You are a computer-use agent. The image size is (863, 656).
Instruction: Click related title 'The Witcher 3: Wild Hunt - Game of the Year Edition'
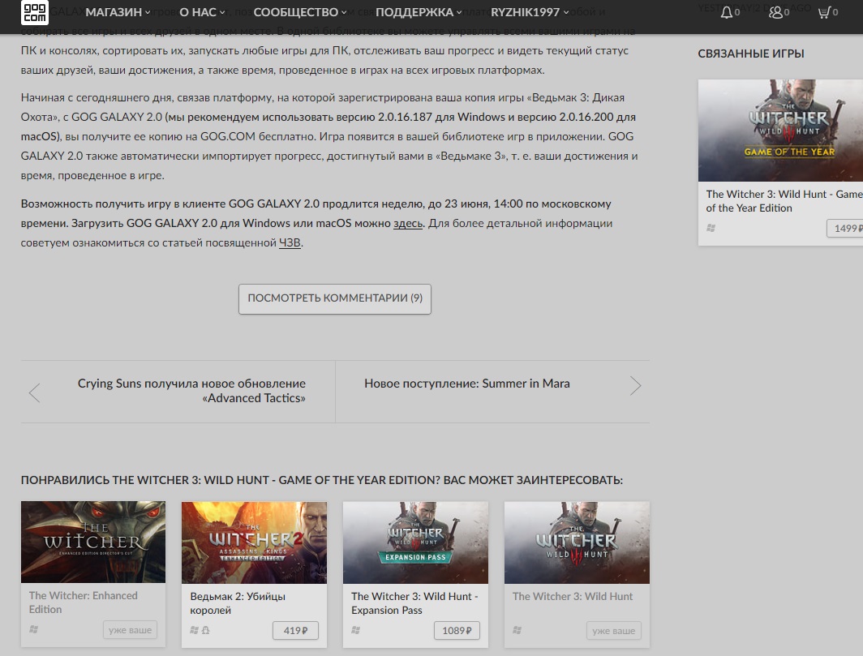[x=784, y=201]
